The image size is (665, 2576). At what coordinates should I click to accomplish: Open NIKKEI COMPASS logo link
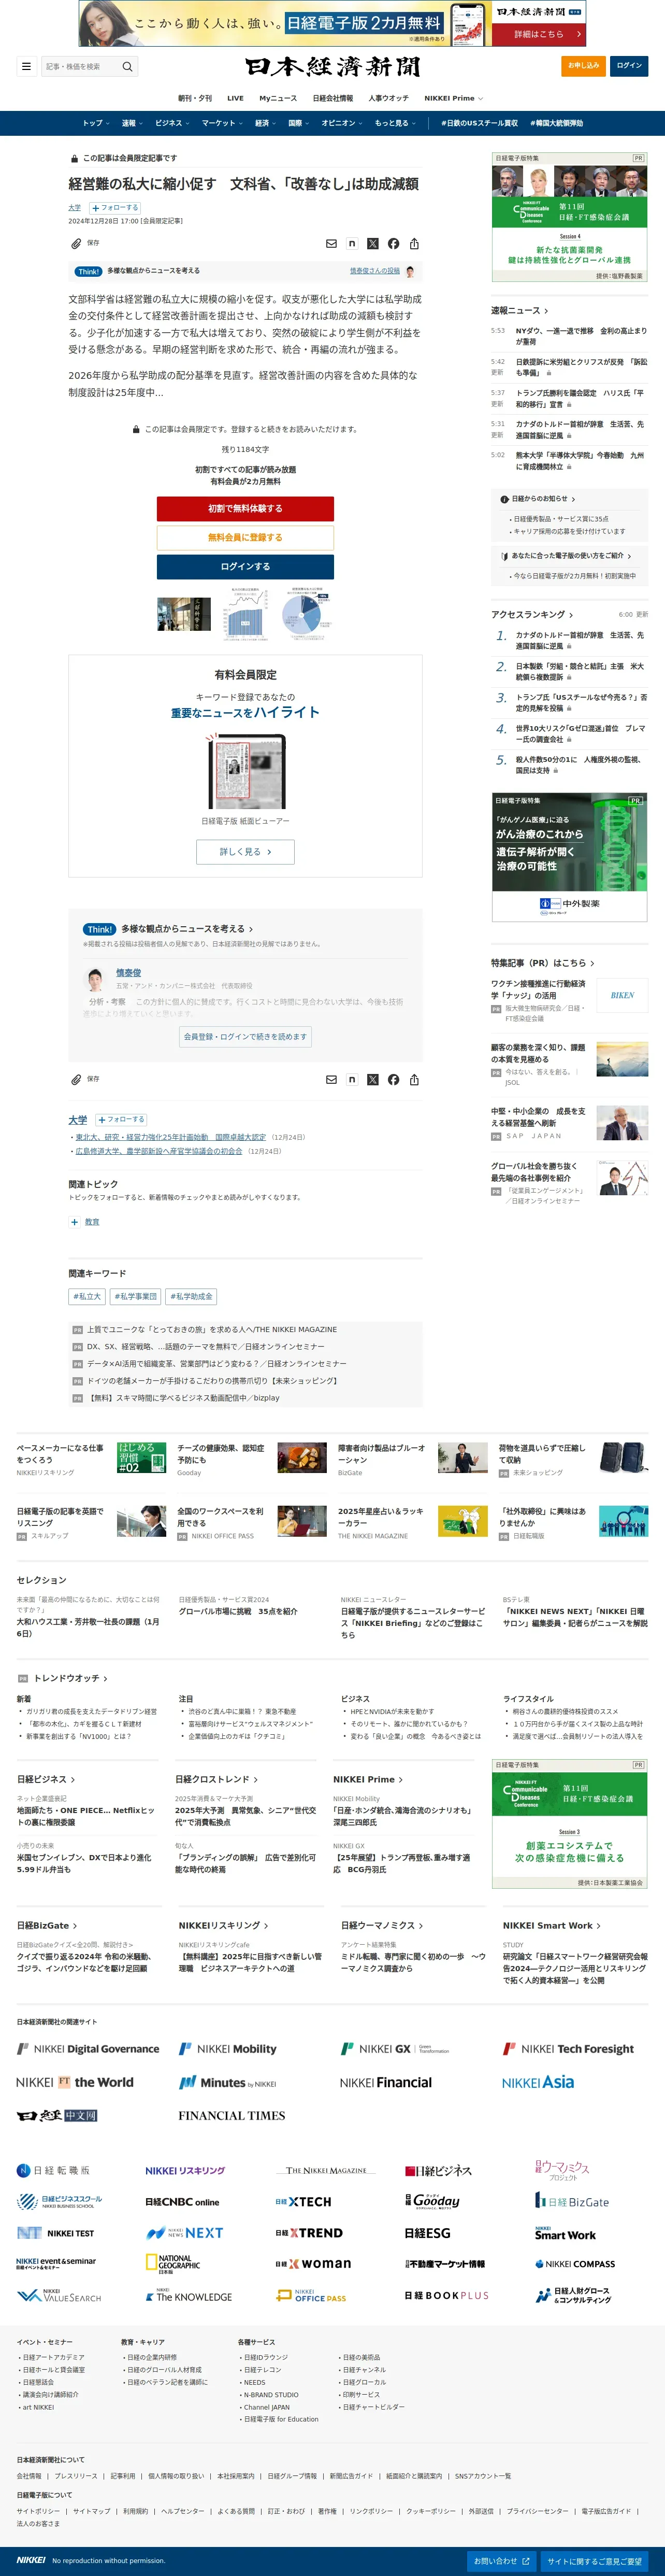point(575,2263)
